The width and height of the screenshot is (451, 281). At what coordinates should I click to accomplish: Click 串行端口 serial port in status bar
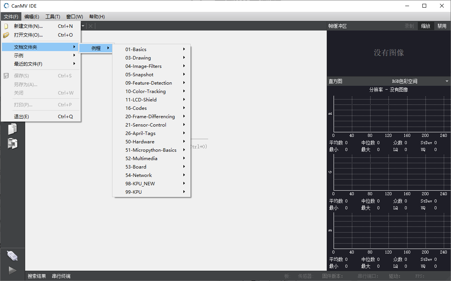tap(368, 276)
